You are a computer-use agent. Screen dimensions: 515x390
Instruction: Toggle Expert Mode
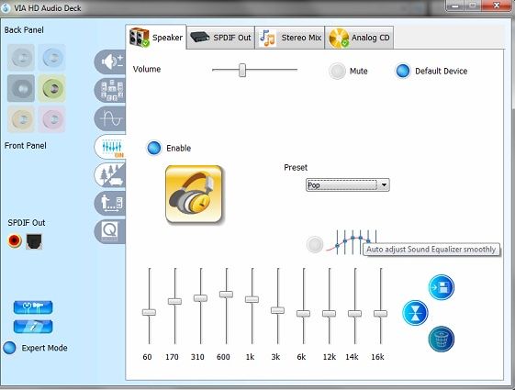(x=9, y=348)
